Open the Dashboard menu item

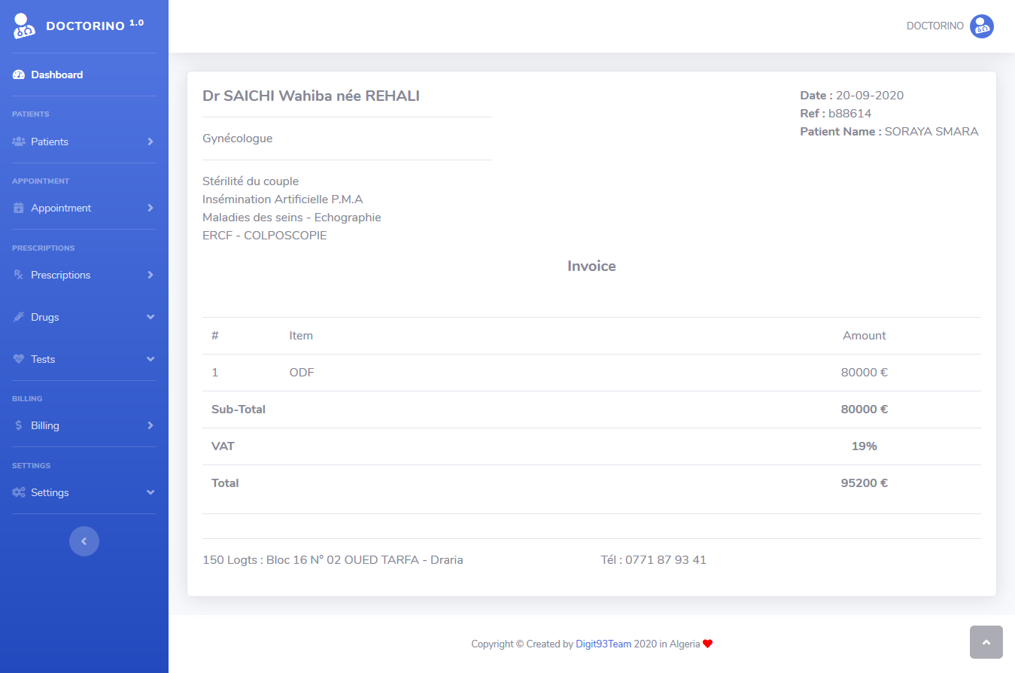click(x=57, y=75)
